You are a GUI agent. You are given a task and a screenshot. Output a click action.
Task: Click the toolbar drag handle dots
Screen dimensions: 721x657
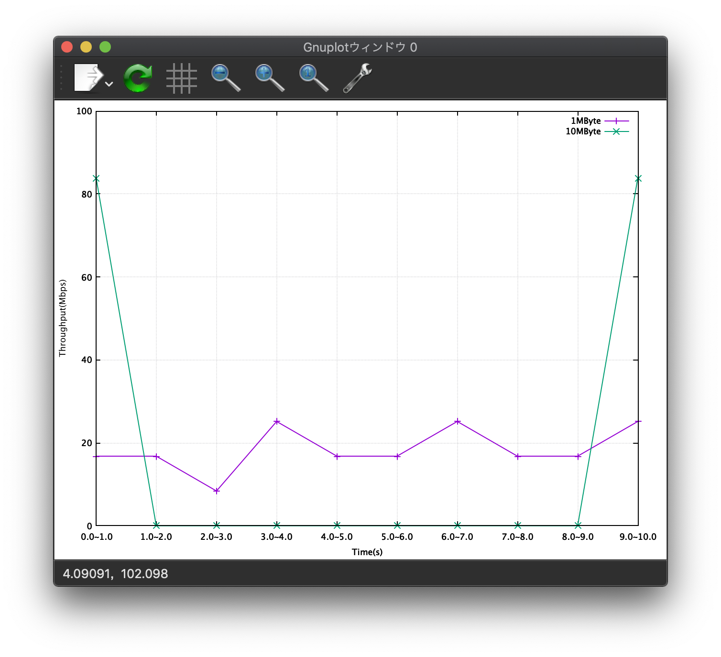pos(61,78)
